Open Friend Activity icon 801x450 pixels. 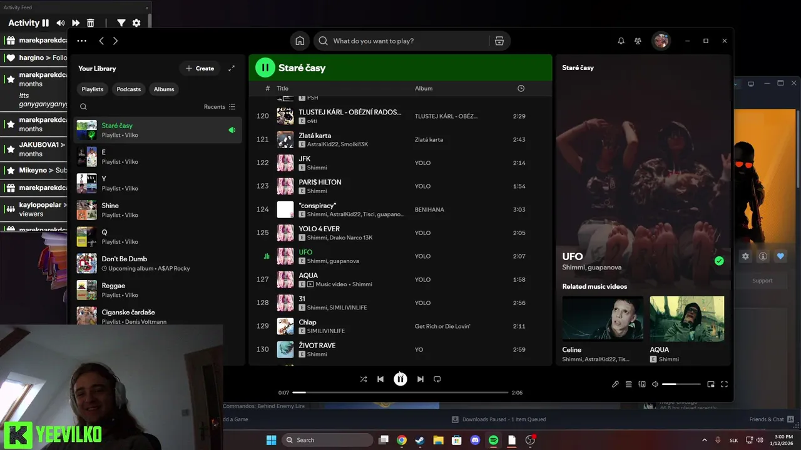[638, 41]
